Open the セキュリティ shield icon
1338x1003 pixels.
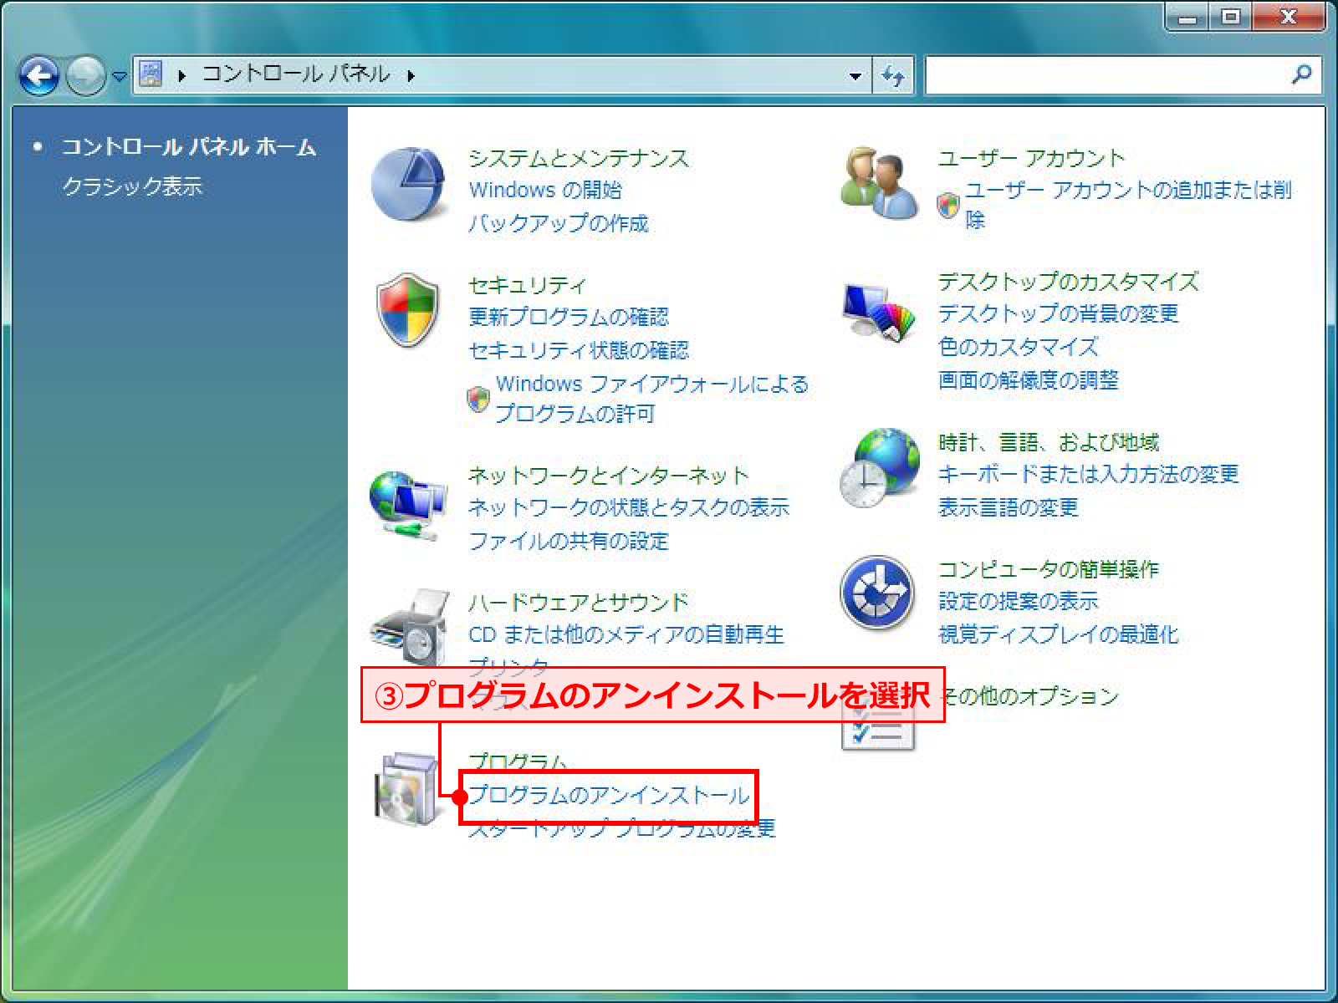tap(407, 310)
